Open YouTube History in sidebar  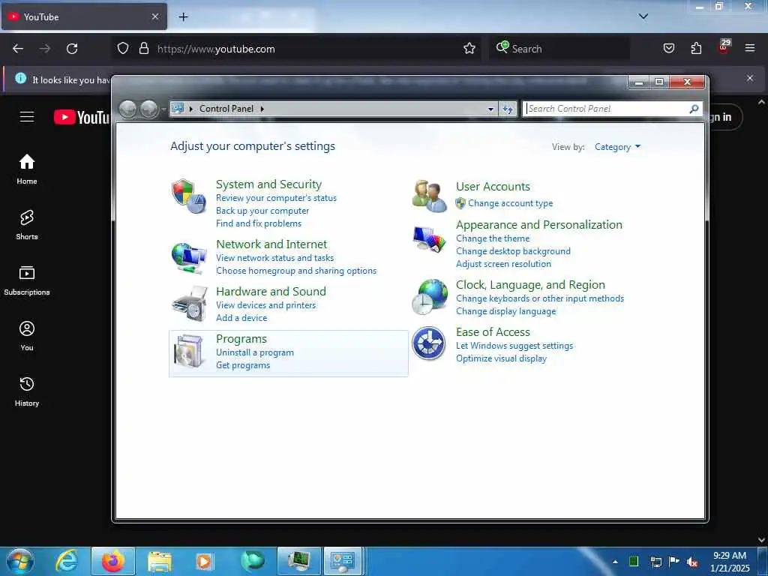coord(27,391)
